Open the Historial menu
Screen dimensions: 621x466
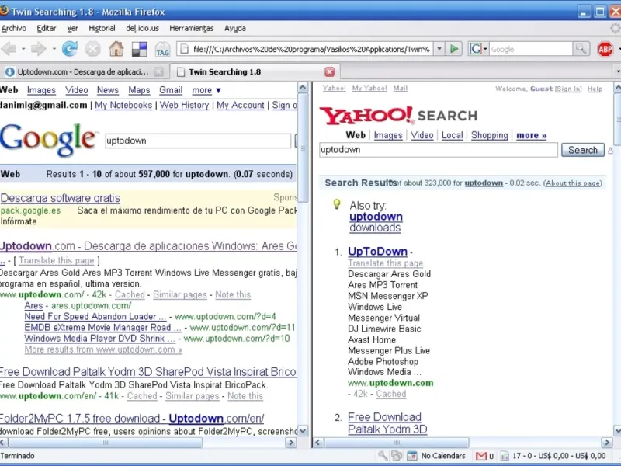pos(102,28)
